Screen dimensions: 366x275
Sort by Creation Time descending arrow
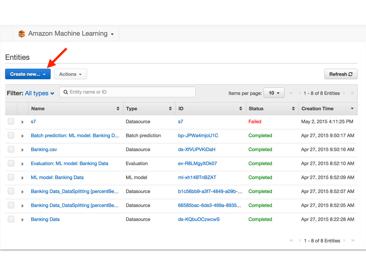pyautogui.click(x=352, y=108)
